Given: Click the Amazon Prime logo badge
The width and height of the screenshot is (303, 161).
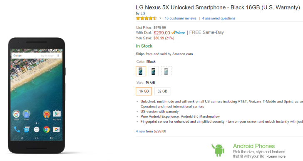Looking at the screenshot, I should coord(178,32).
